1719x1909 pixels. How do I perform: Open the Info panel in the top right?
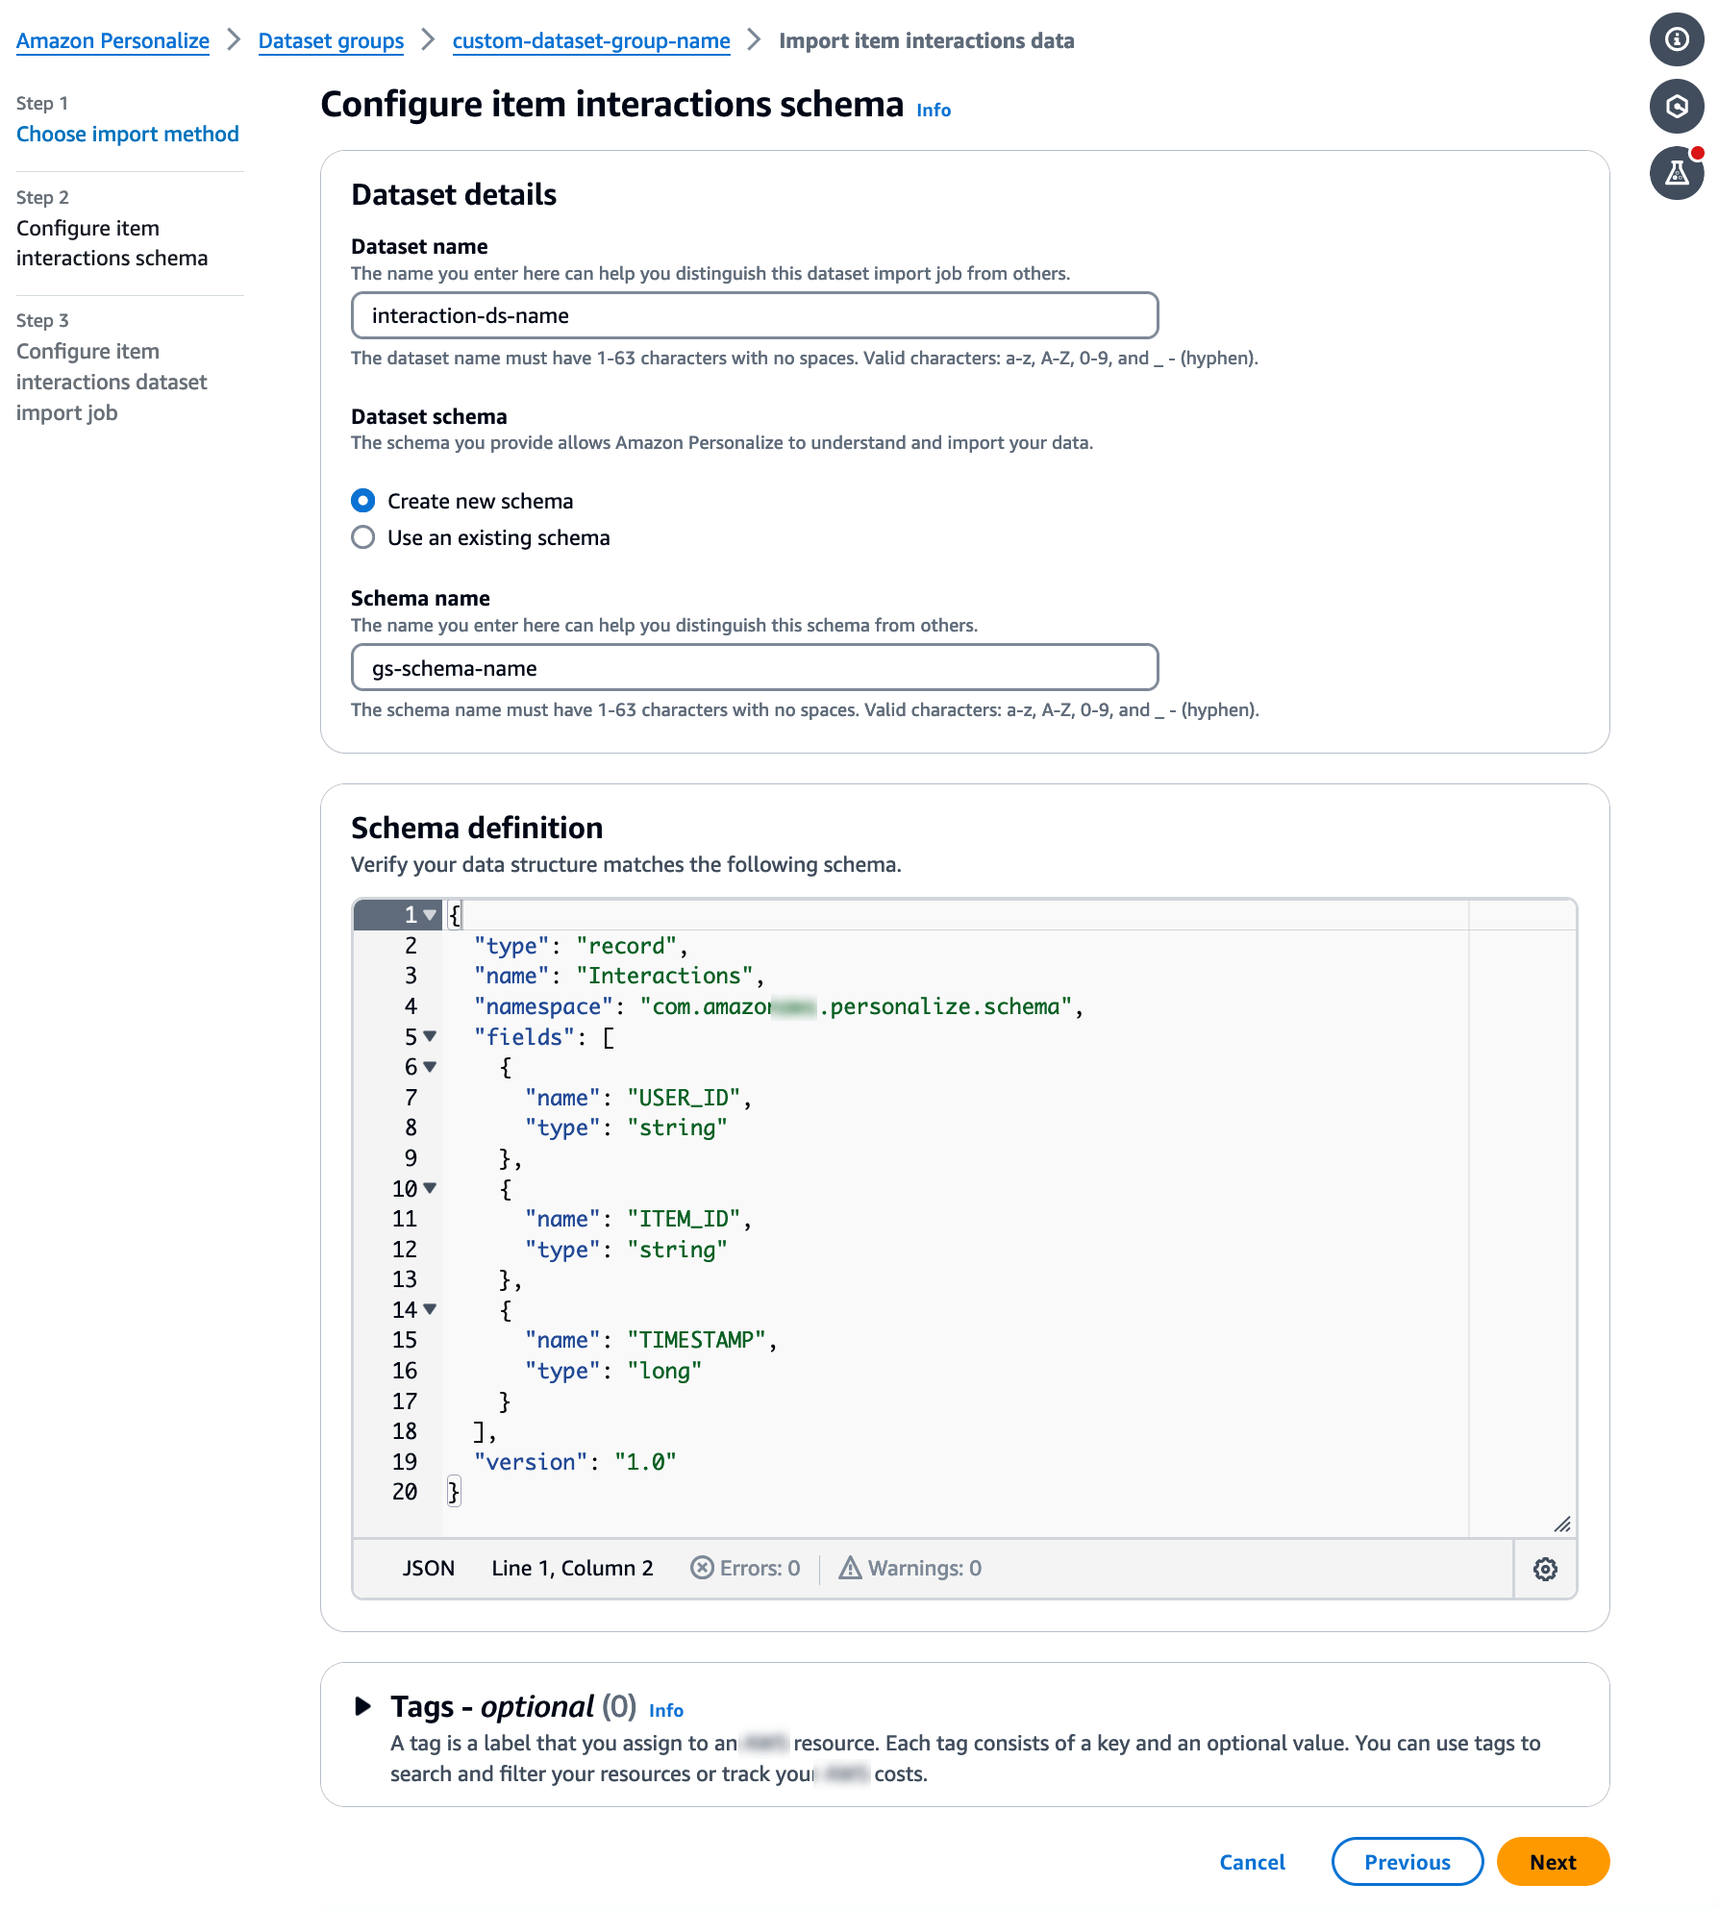pos(1677,40)
